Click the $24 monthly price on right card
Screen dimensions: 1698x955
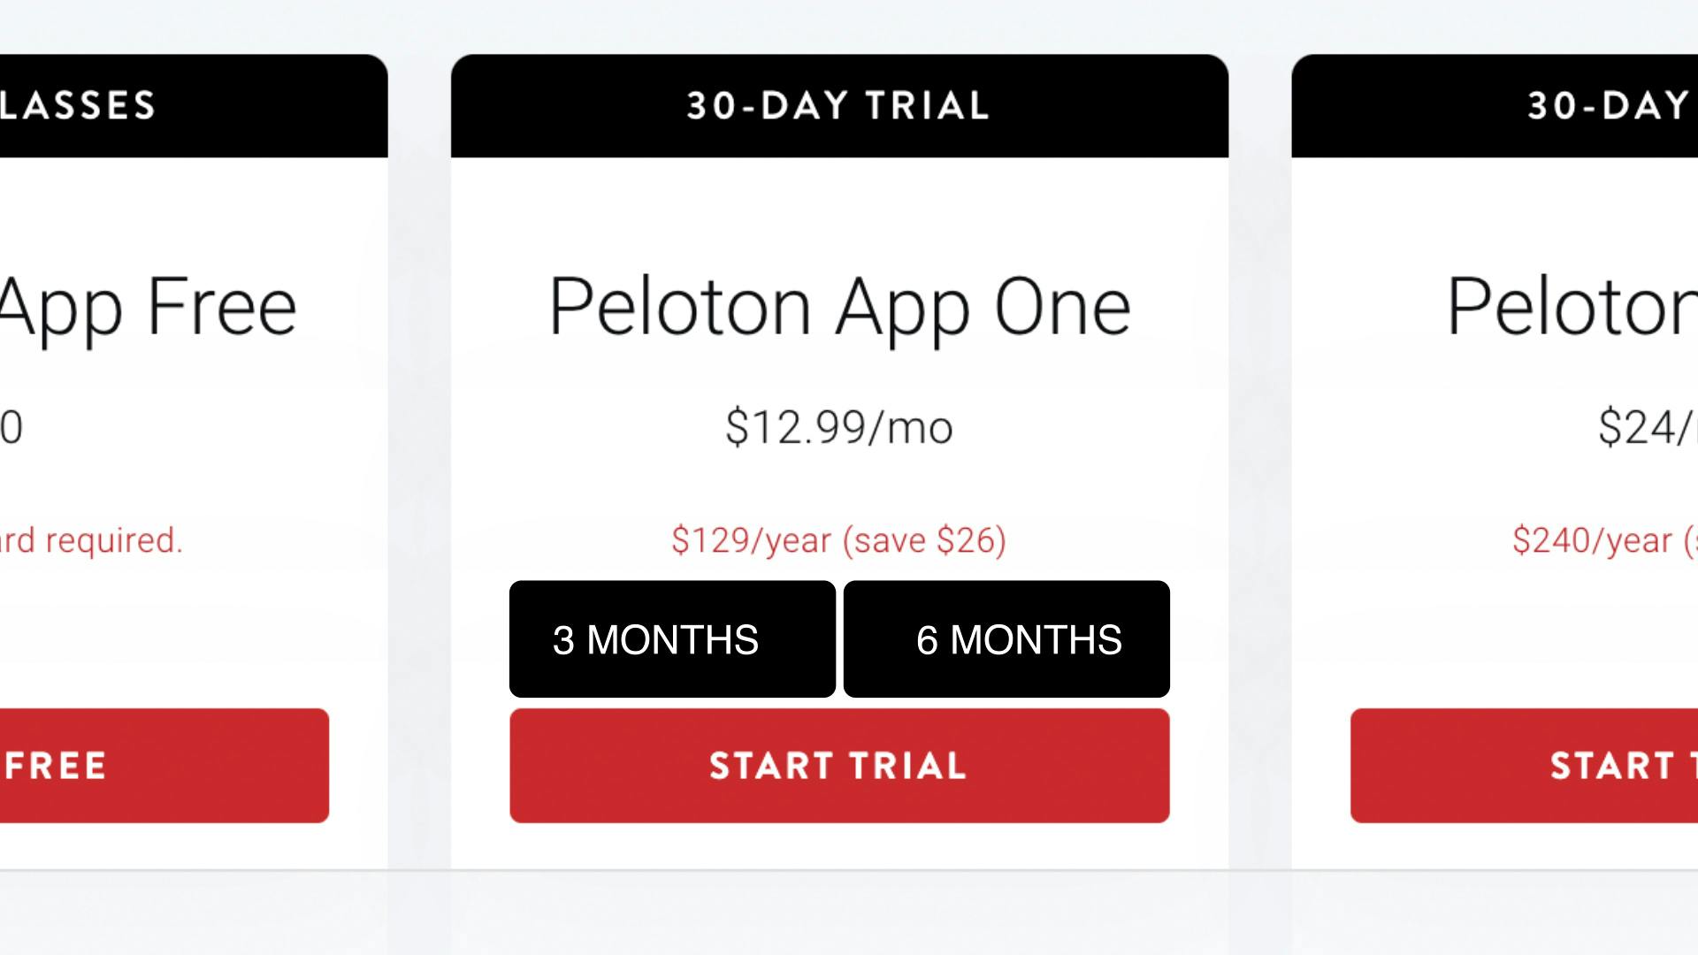pos(1647,428)
